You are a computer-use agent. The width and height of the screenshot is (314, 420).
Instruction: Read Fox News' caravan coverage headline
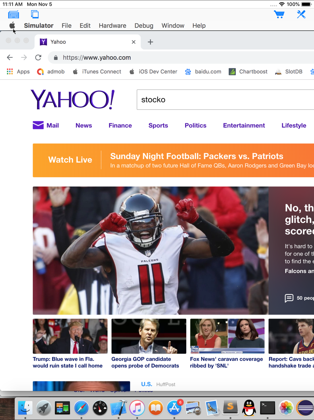(226, 362)
